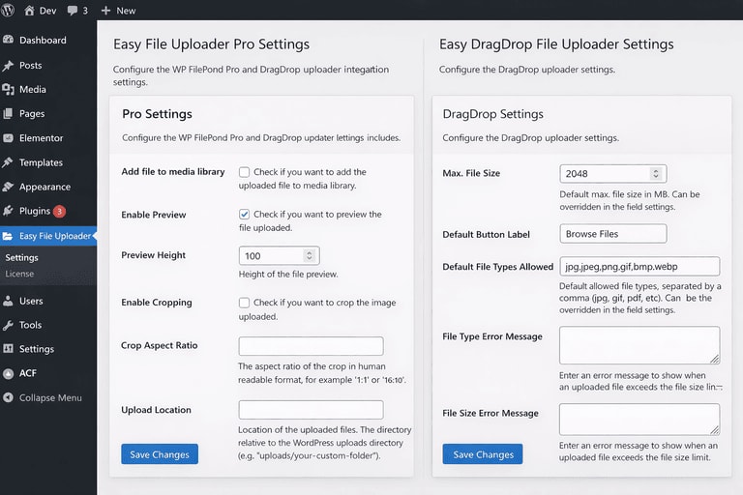743x495 pixels.
Task: Click the home icon beside Dev
Action: pos(29,11)
